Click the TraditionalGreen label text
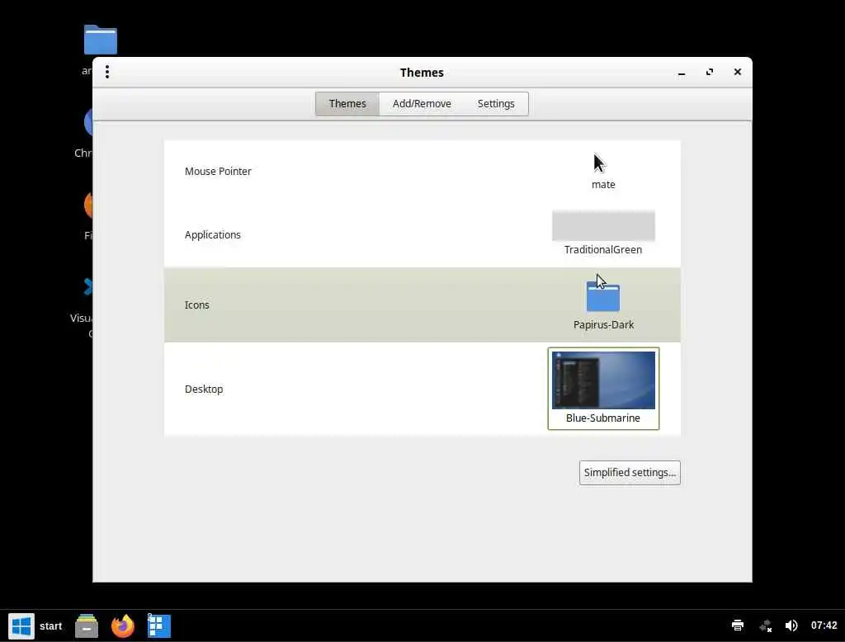Screen dimensions: 845x642 point(603,249)
